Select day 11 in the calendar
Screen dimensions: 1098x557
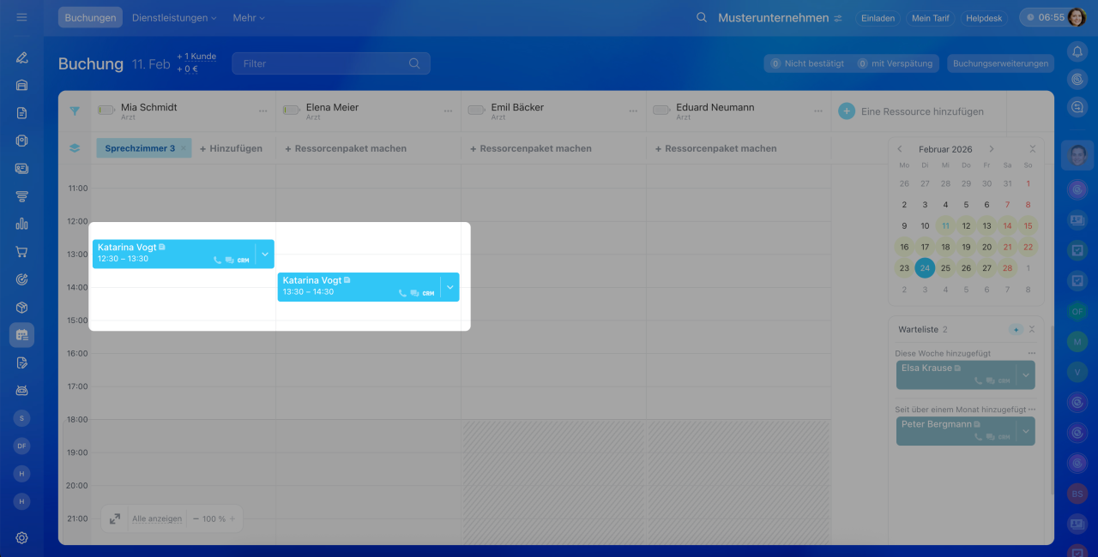click(x=945, y=226)
